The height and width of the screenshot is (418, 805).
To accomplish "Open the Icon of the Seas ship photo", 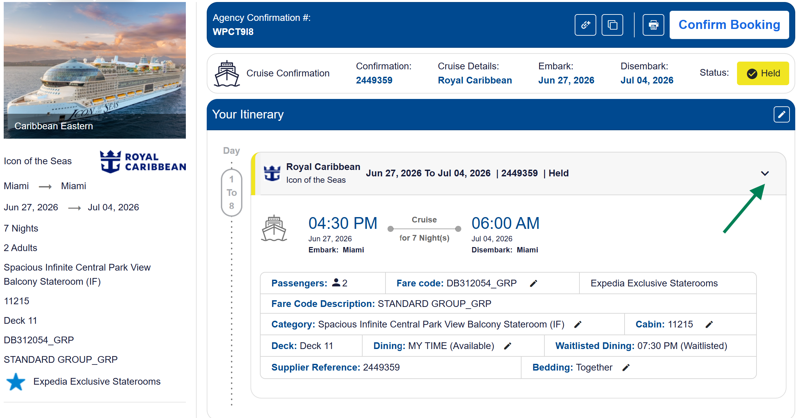I will click(95, 70).
